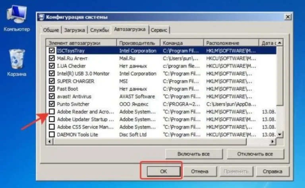Uncheck Intel(R) USB 3.0 Monitor checkbox
The image size is (305, 188).
click(52, 74)
